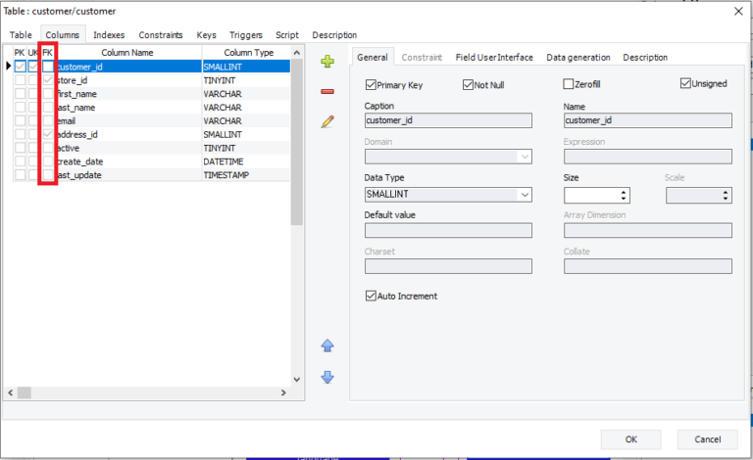Click the blue move column up arrow
753x460 pixels.
click(327, 345)
